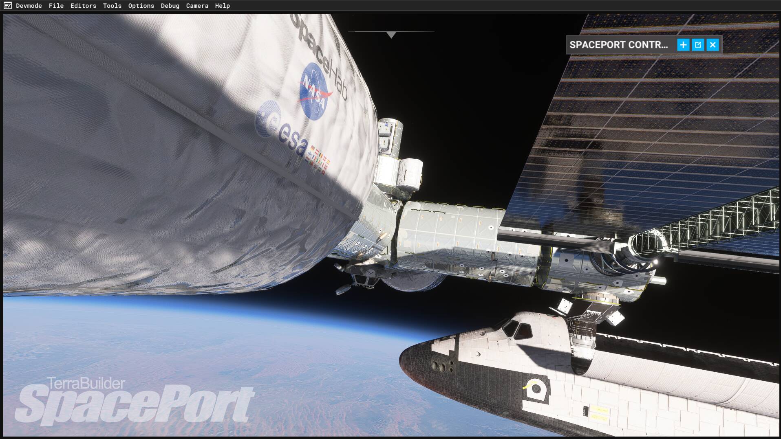The height and width of the screenshot is (439, 781).
Task: Open the Editors menu
Action: point(83,6)
